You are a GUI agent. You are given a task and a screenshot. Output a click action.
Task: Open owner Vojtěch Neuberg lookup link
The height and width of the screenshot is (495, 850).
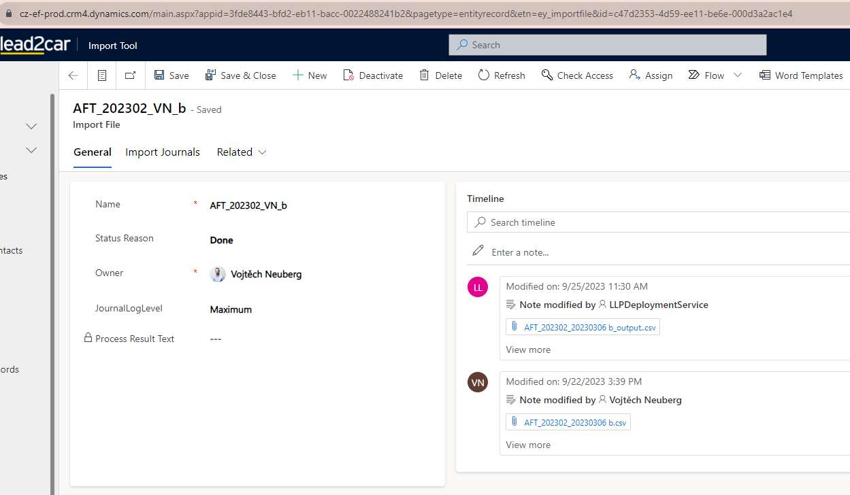[265, 275]
